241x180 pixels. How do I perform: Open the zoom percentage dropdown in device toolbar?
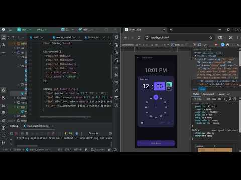point(166,45)
